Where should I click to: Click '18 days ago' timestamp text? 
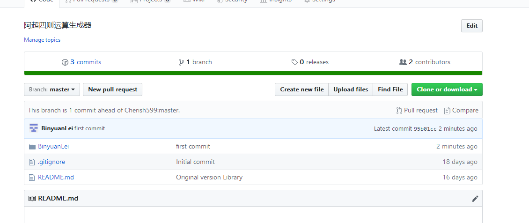point(460,162)
